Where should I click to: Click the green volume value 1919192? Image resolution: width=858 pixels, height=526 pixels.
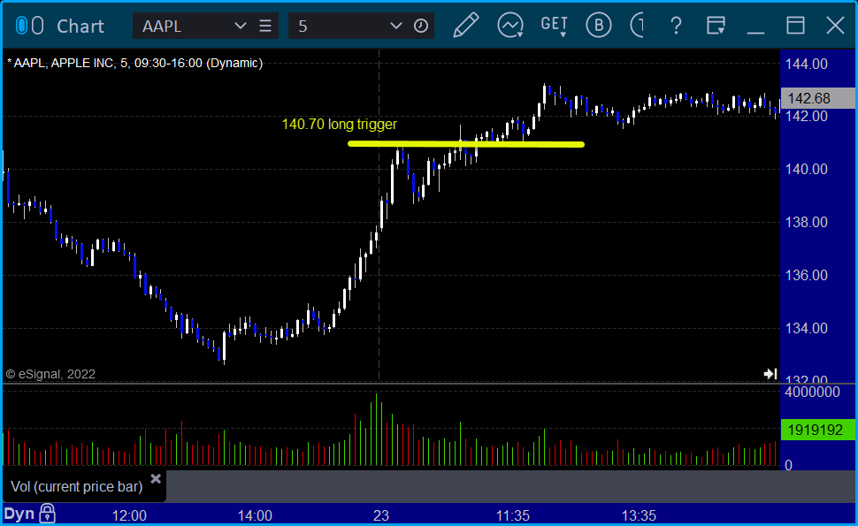818,430
